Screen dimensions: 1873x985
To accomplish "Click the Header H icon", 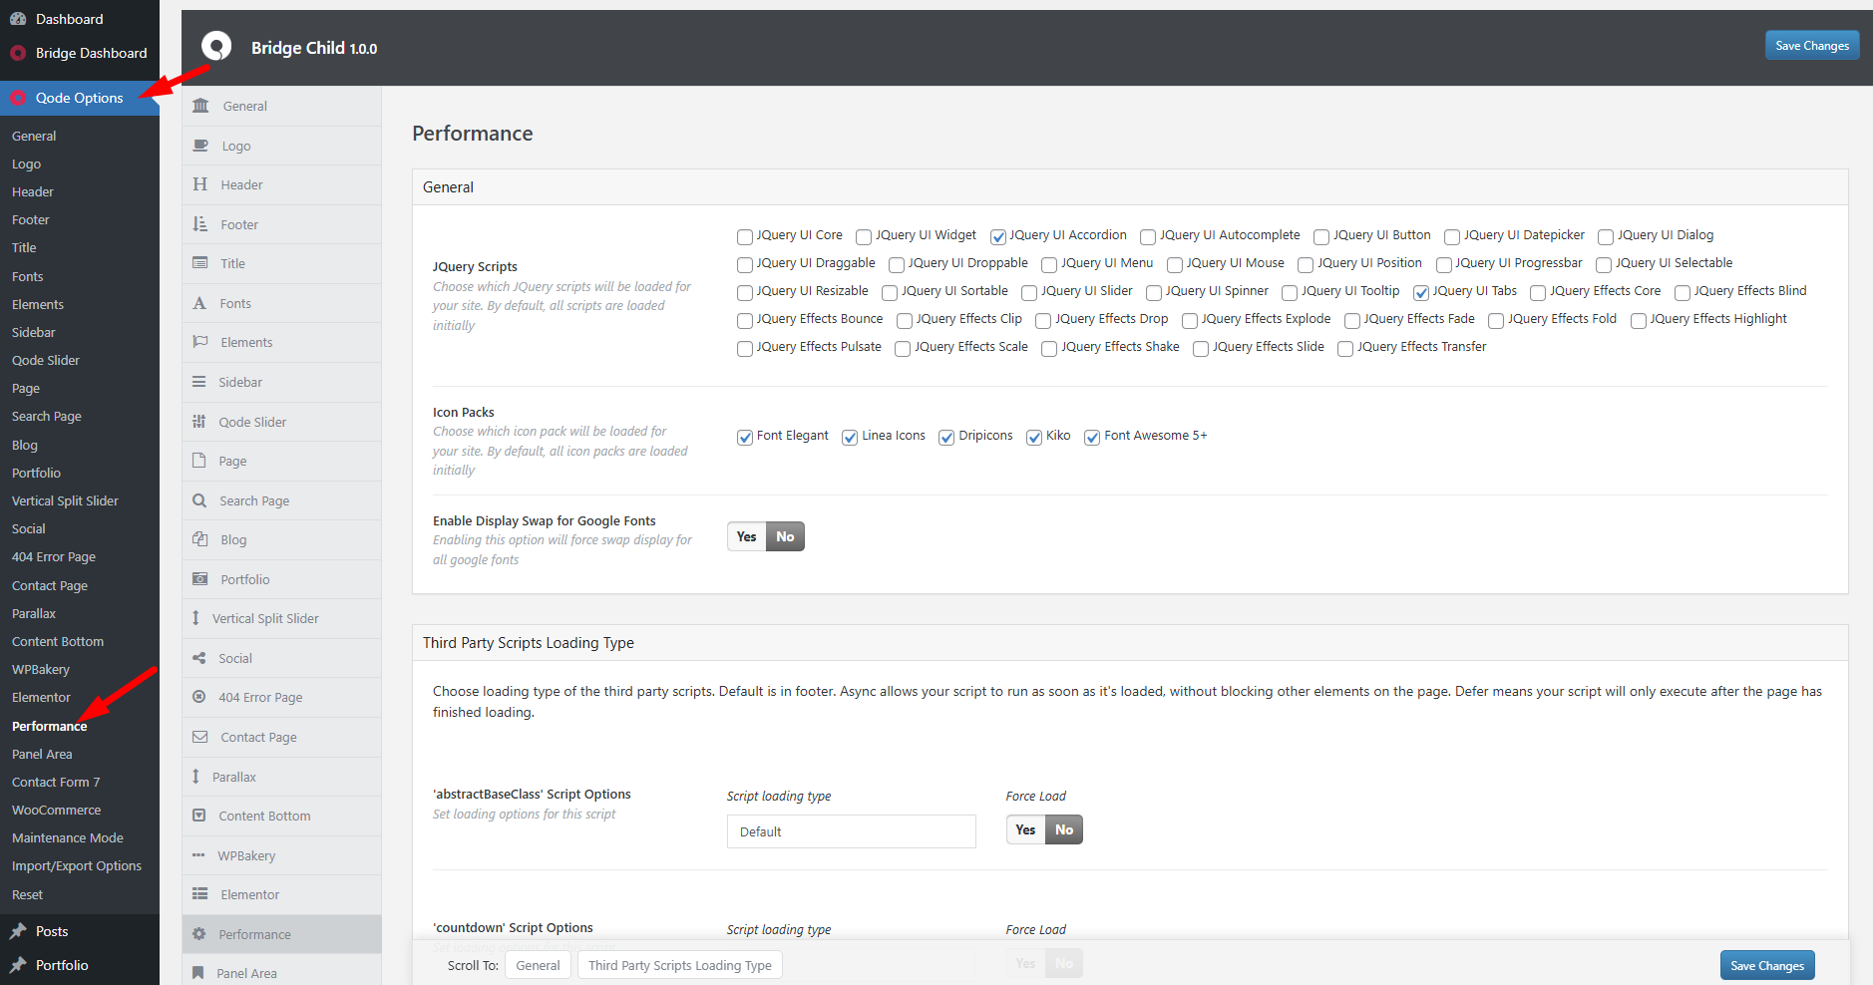I will point(200,184).
